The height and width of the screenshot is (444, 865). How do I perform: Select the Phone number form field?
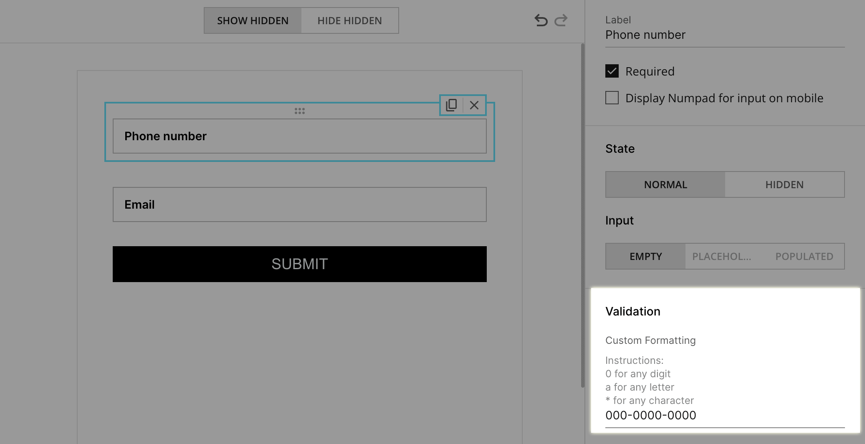point(299,136)
